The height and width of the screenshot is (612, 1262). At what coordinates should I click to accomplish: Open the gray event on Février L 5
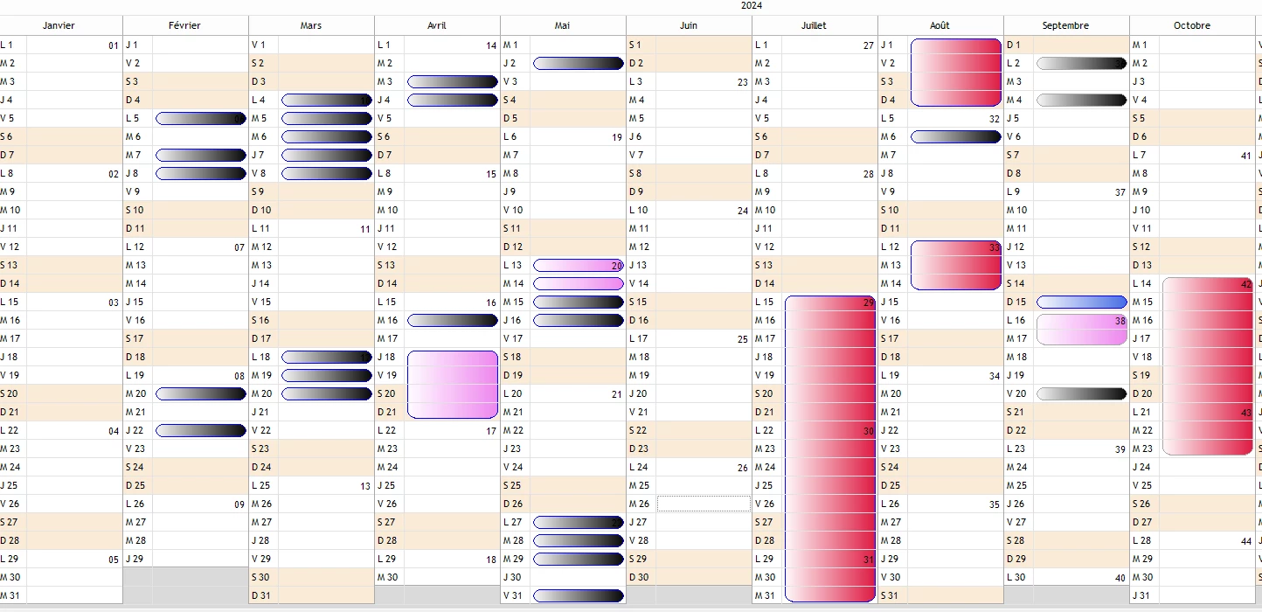[201, 118]
